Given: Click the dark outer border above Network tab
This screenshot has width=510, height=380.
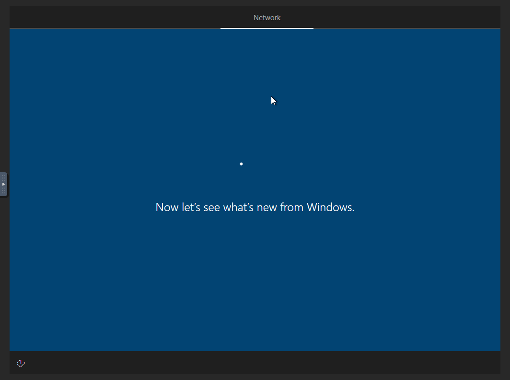Looking at the screenshot, I should pos(267,3).
